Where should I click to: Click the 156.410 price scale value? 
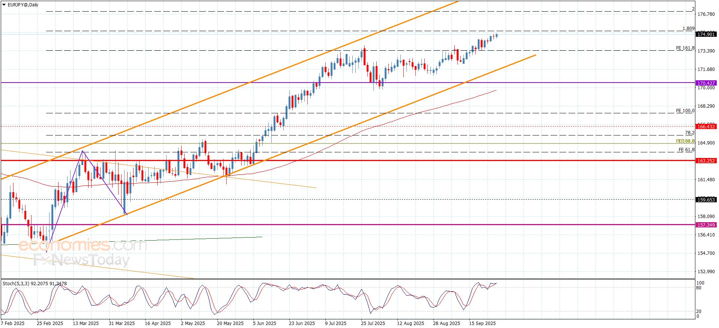coord(706,235)
